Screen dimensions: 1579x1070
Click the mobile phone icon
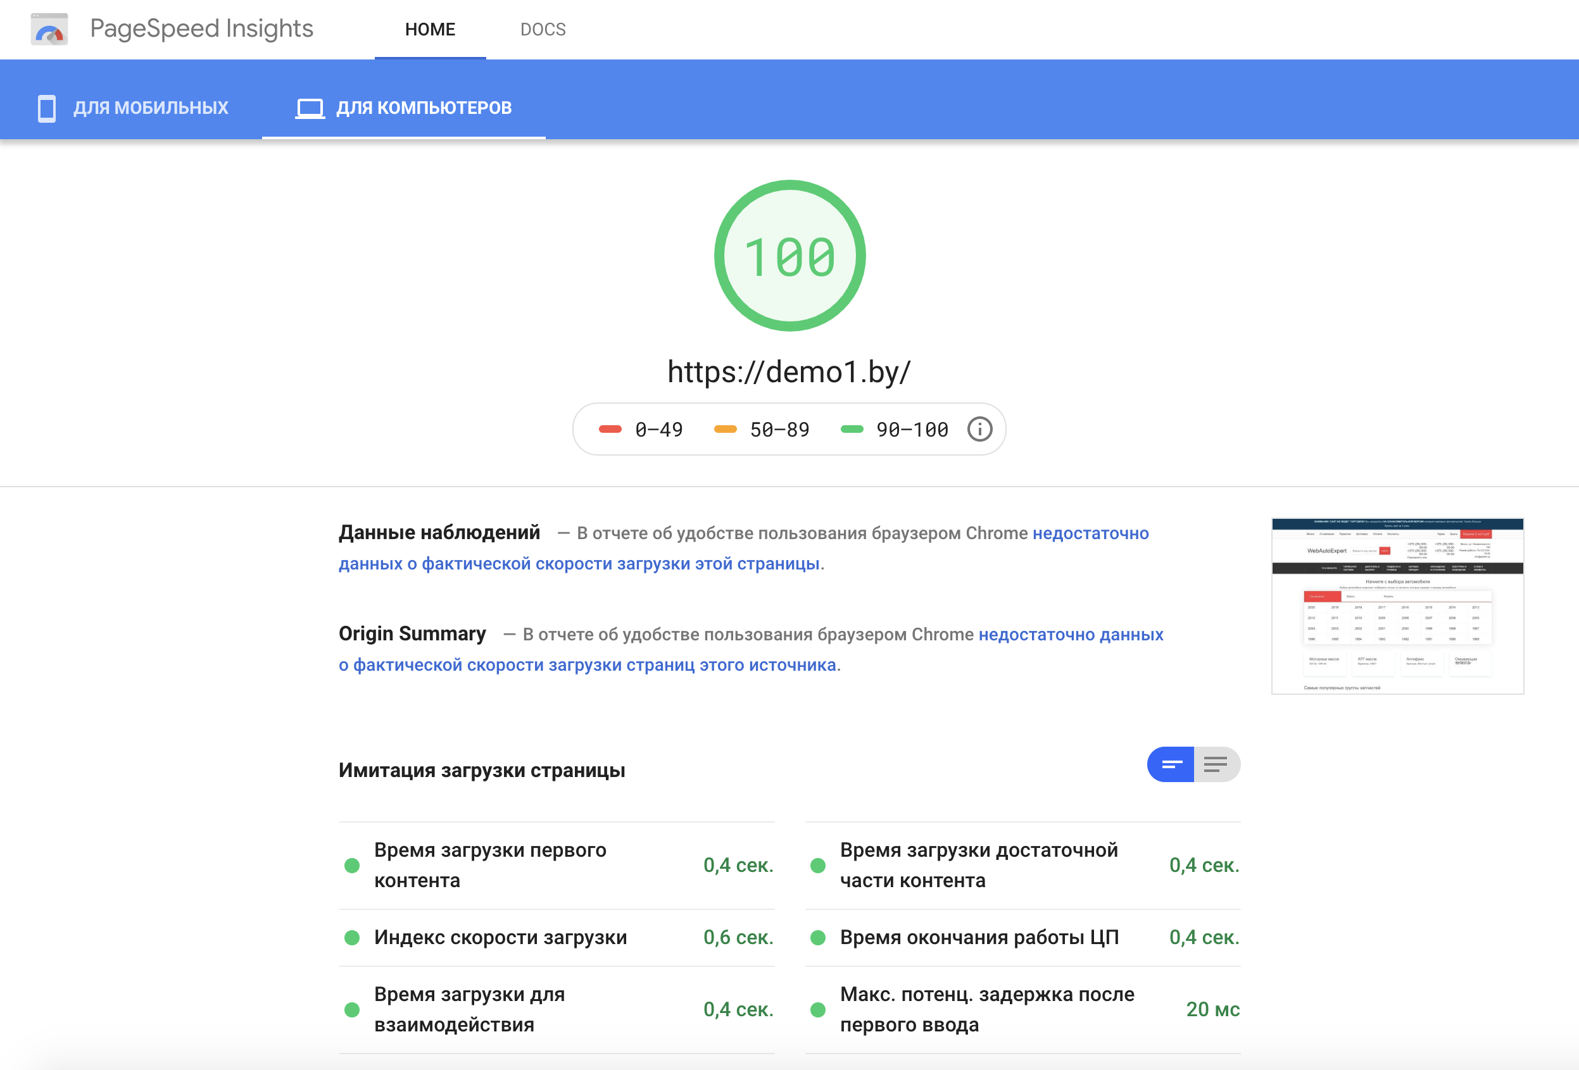click(x=46, y=108)
